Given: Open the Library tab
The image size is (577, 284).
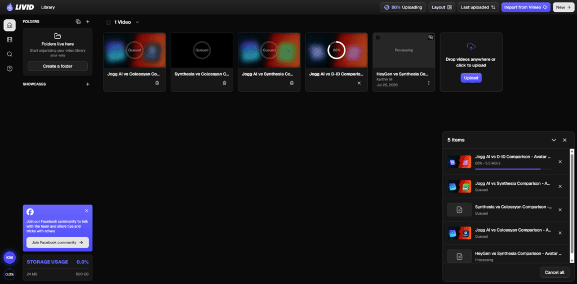Looking at the screenshot, I should click(x=48, y=7).
